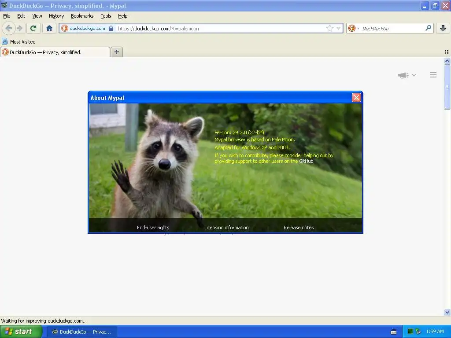
Task: Open the home page icon
Action: pos(49,28)
